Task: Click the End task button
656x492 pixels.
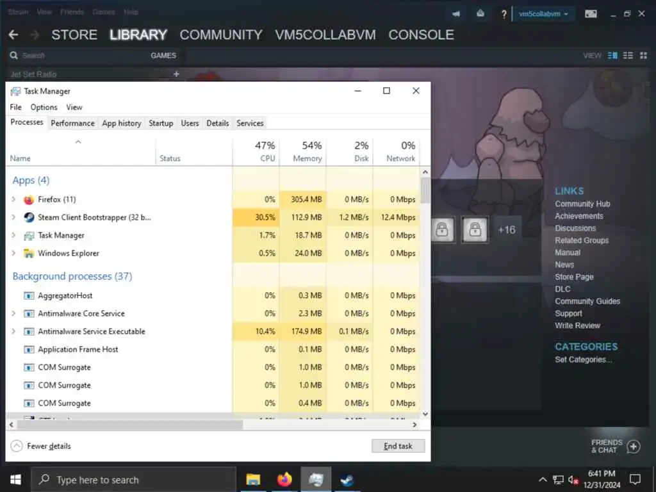Action: [398, 446]
